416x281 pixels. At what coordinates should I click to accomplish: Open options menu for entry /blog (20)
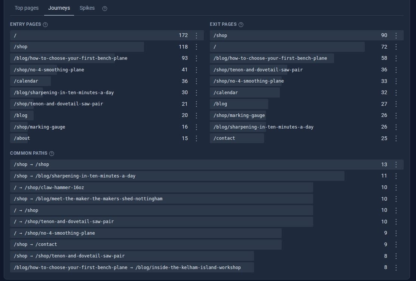coord(196,115)
